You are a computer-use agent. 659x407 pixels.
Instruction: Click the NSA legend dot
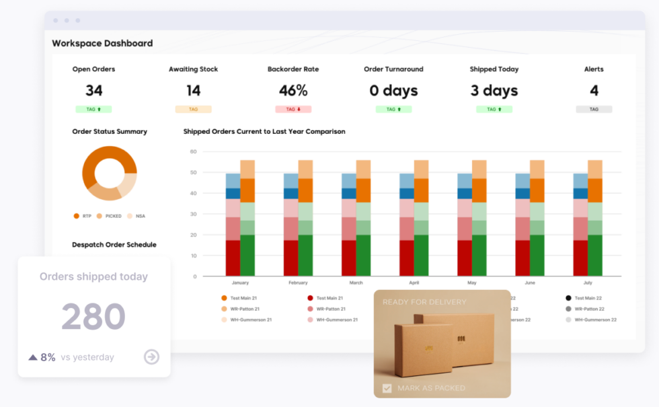coord(130,216)
